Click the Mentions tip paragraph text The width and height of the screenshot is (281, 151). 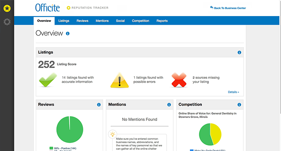(x=139, y=144)
